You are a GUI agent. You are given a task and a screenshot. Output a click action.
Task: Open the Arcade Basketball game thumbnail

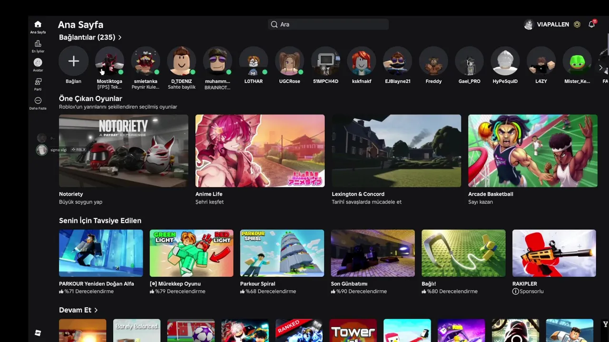coord(533,151)
